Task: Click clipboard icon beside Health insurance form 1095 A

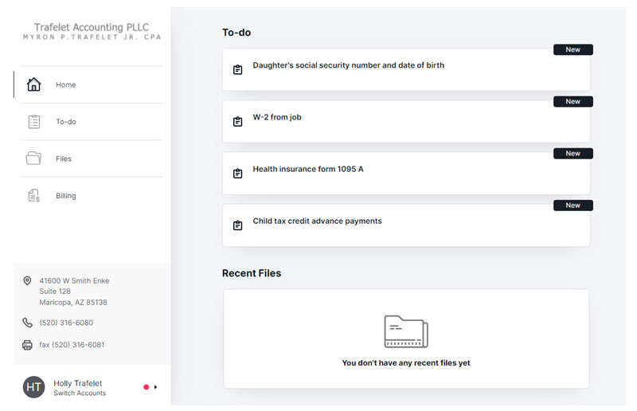Action: (x=237, y=174)
